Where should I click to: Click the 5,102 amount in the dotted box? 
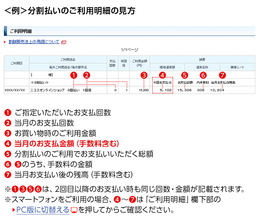(165, 90)
